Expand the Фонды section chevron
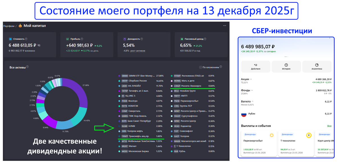 [252, 90]
